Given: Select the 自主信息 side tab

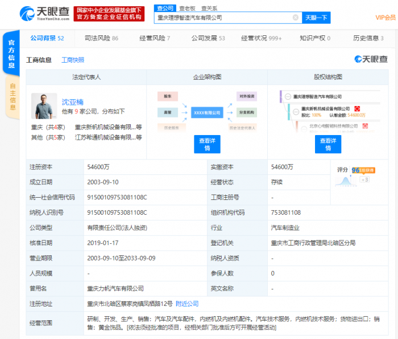Looking at the screenshot, I should tap(11, 96).
